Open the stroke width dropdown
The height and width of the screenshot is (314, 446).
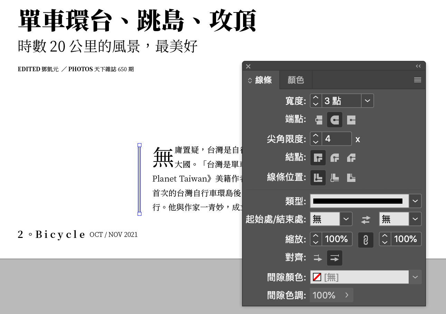[368, 101]
